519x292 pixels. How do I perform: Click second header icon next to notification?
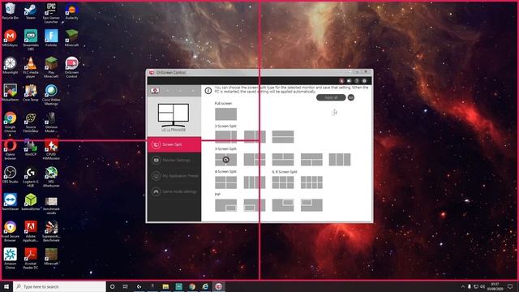pyautogui.click(x=350, y=81)
